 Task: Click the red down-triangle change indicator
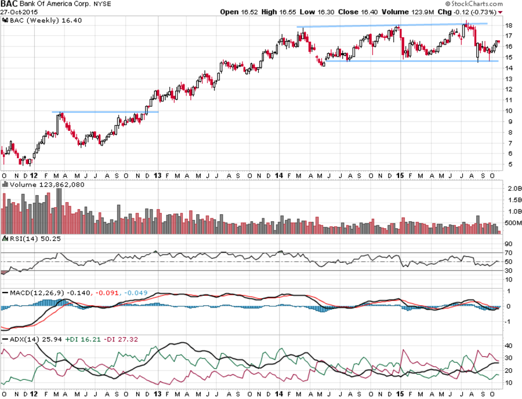[x=501, y=12]
